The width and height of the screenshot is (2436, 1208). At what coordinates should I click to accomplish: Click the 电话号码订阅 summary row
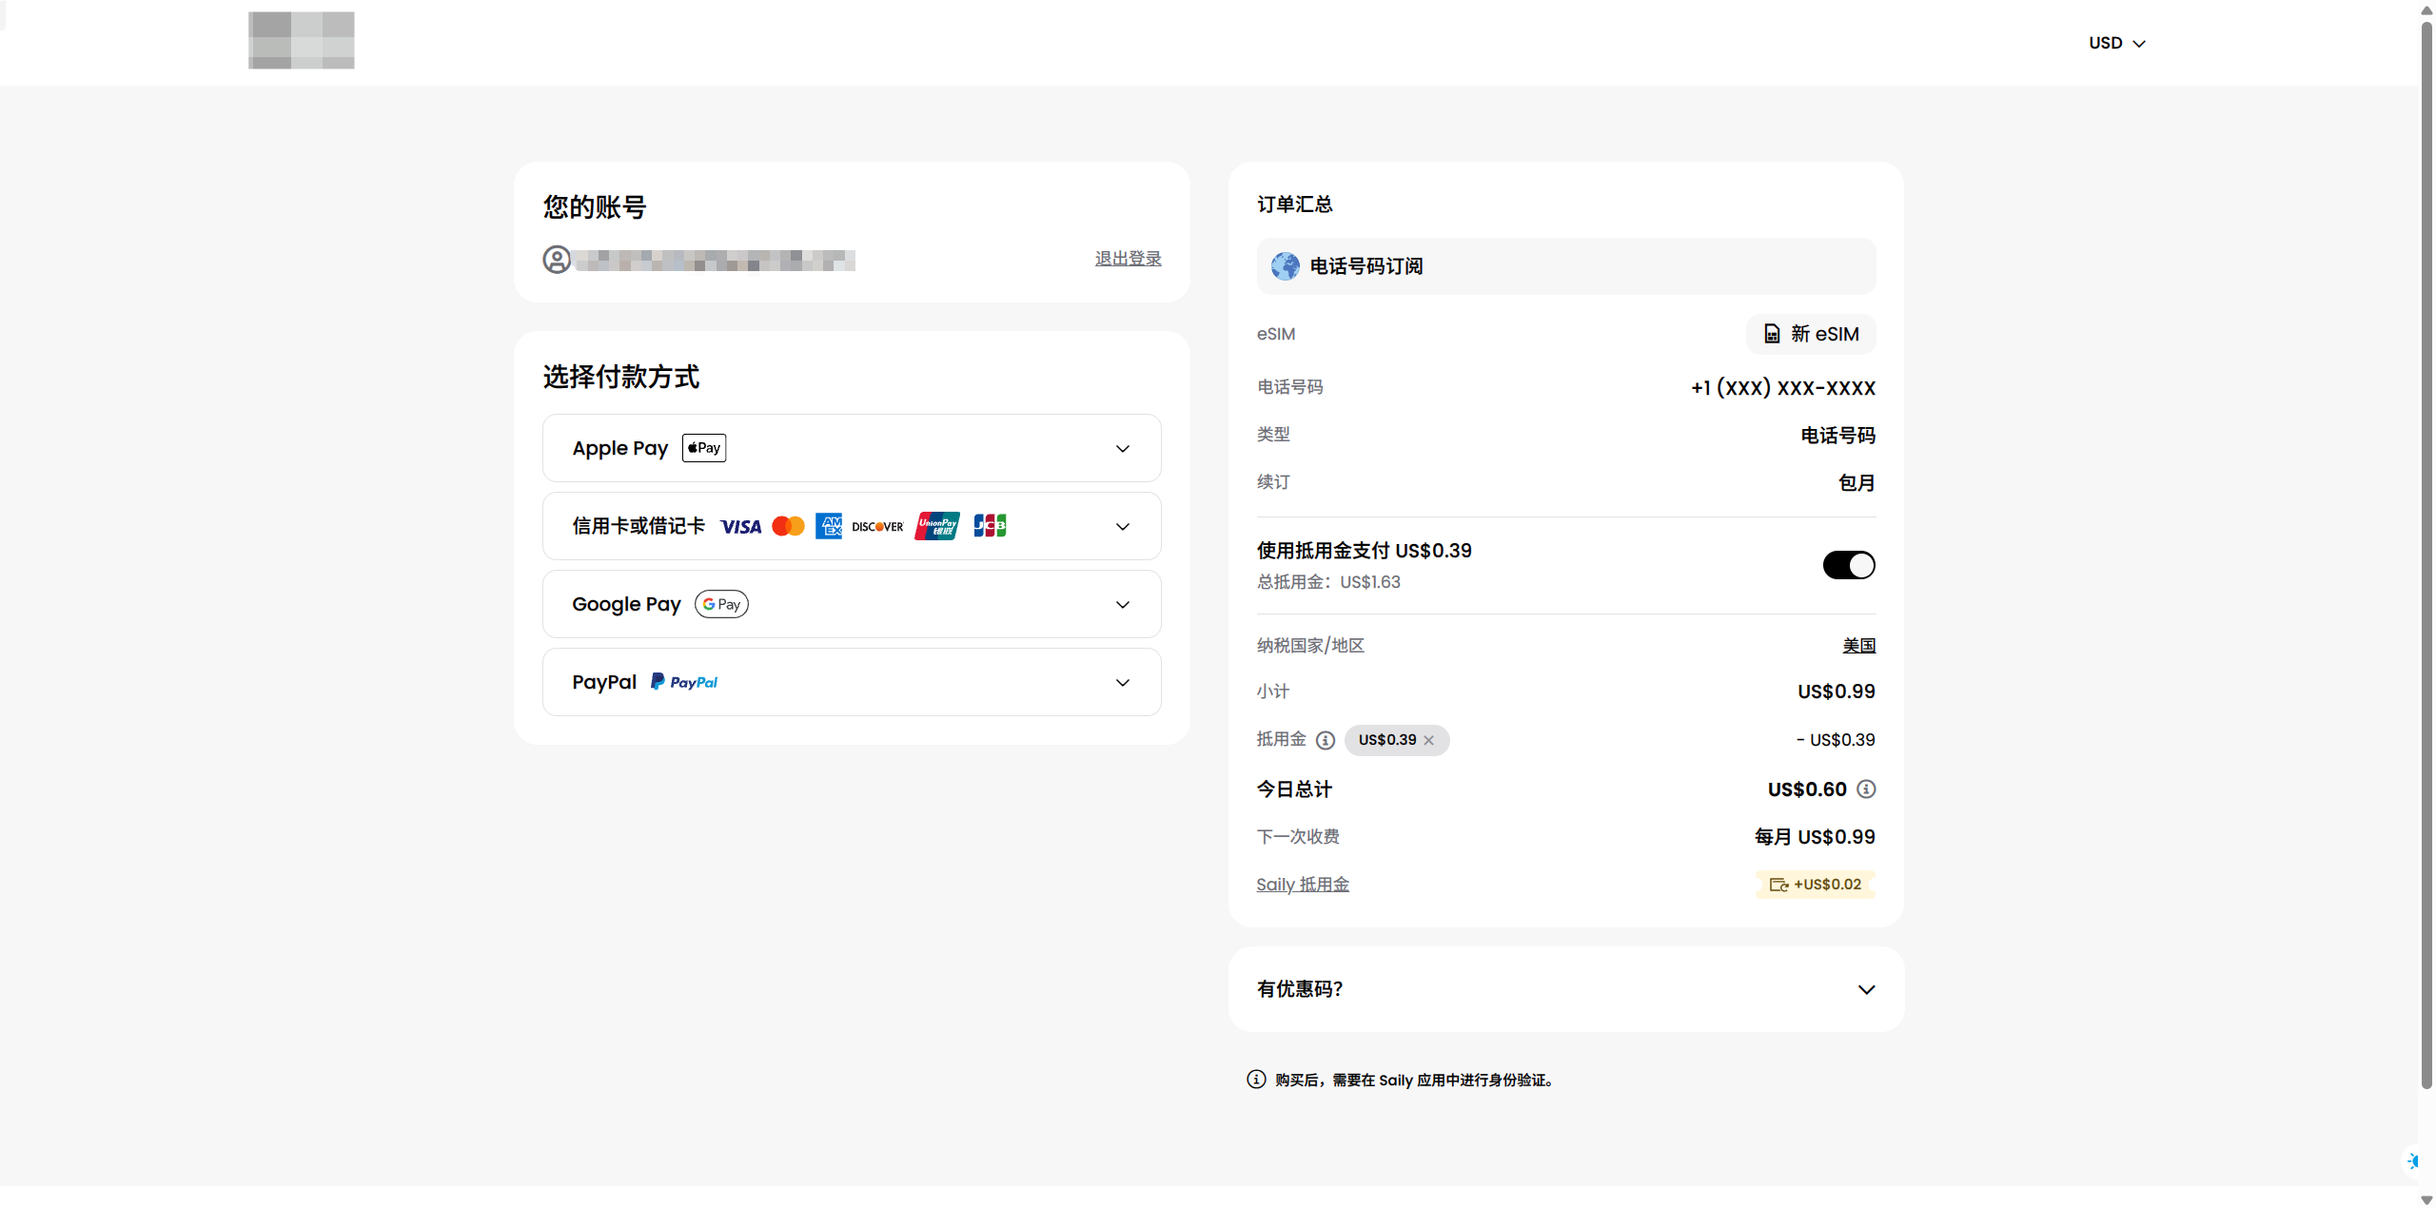(x=1566, y=266)
